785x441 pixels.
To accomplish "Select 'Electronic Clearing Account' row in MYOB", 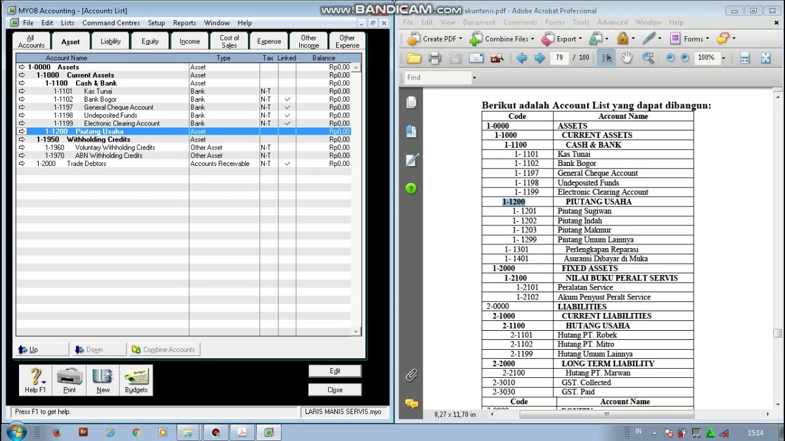I will pos(184,123).
